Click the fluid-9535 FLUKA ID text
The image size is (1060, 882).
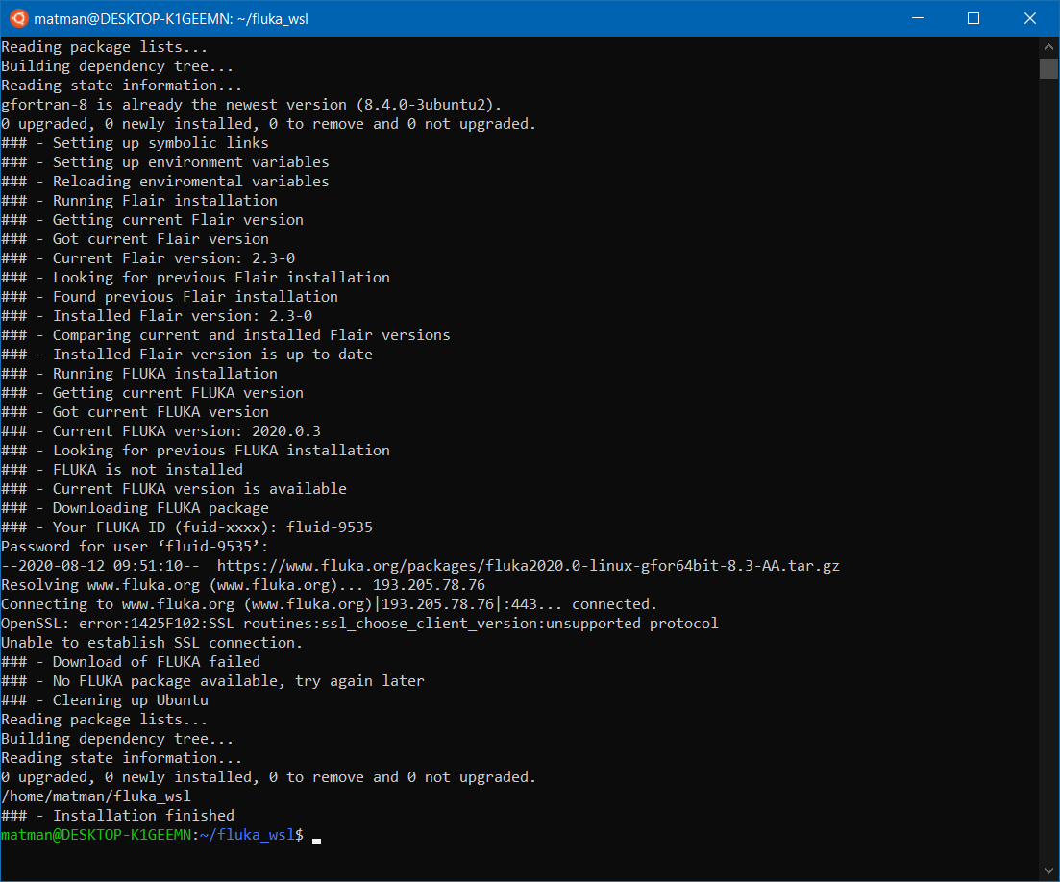[x=330, y=527]
